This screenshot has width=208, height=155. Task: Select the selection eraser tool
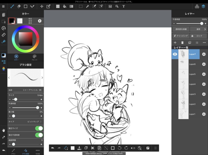[x=101, y=6]
